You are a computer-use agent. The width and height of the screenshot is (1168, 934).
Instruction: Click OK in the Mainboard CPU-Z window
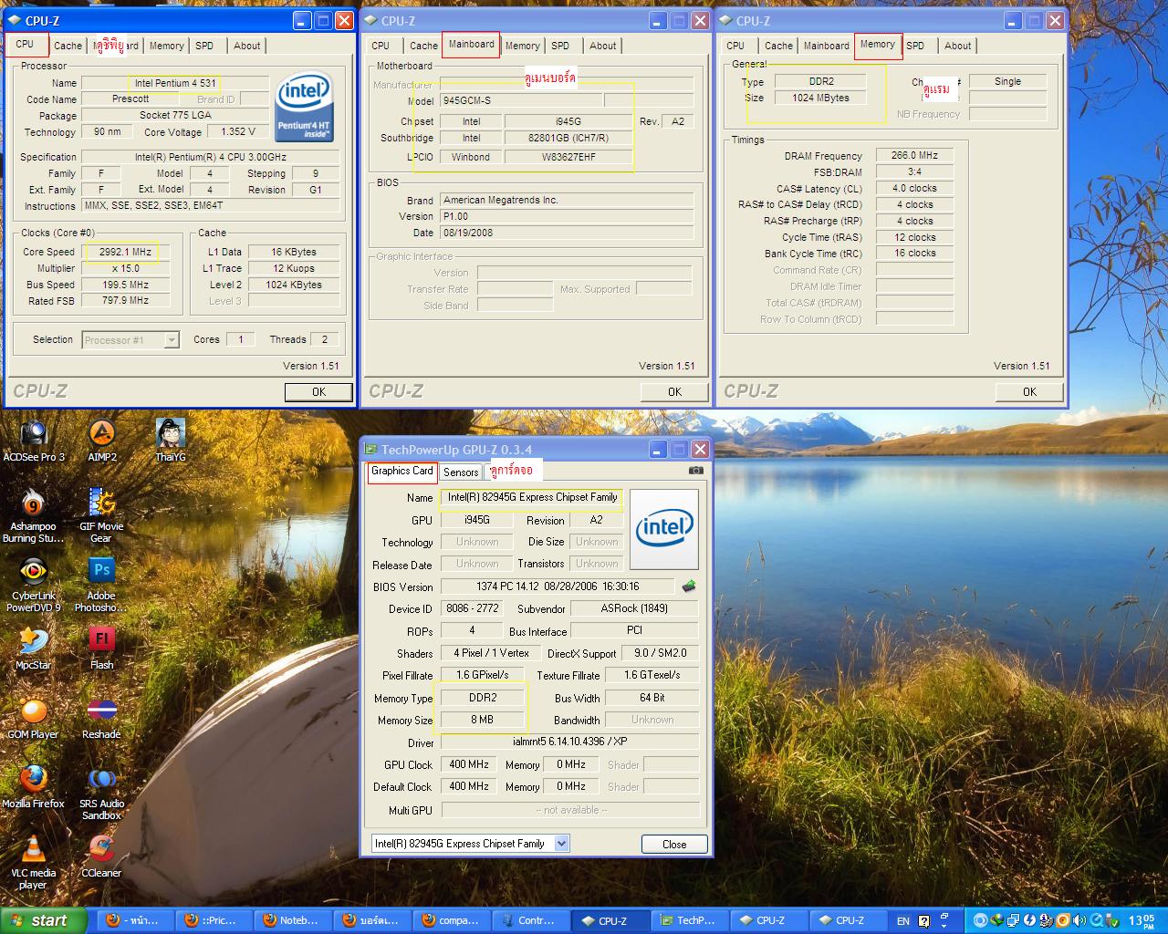click(x=674, y=391)
